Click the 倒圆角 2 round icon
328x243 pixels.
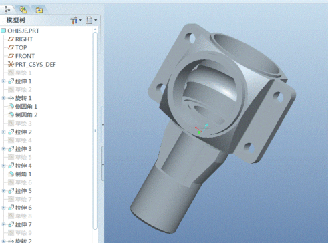11,115
